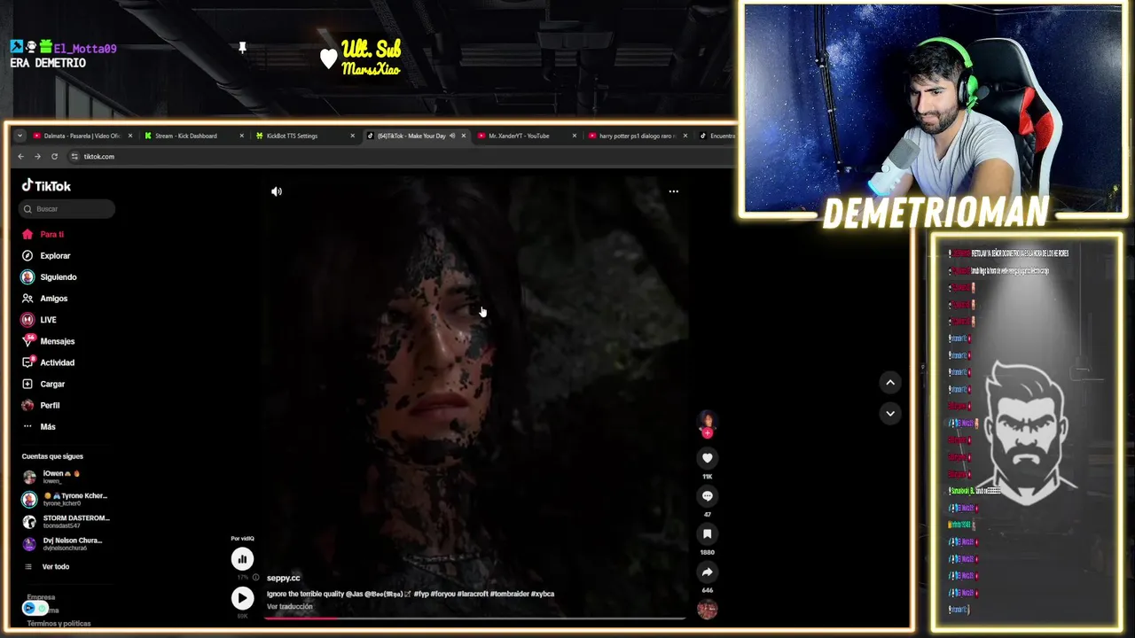Click the vidIQ play button
The height and width of the screenshot is (638, 1135).
pyautogui.click(x=242, y=598)
